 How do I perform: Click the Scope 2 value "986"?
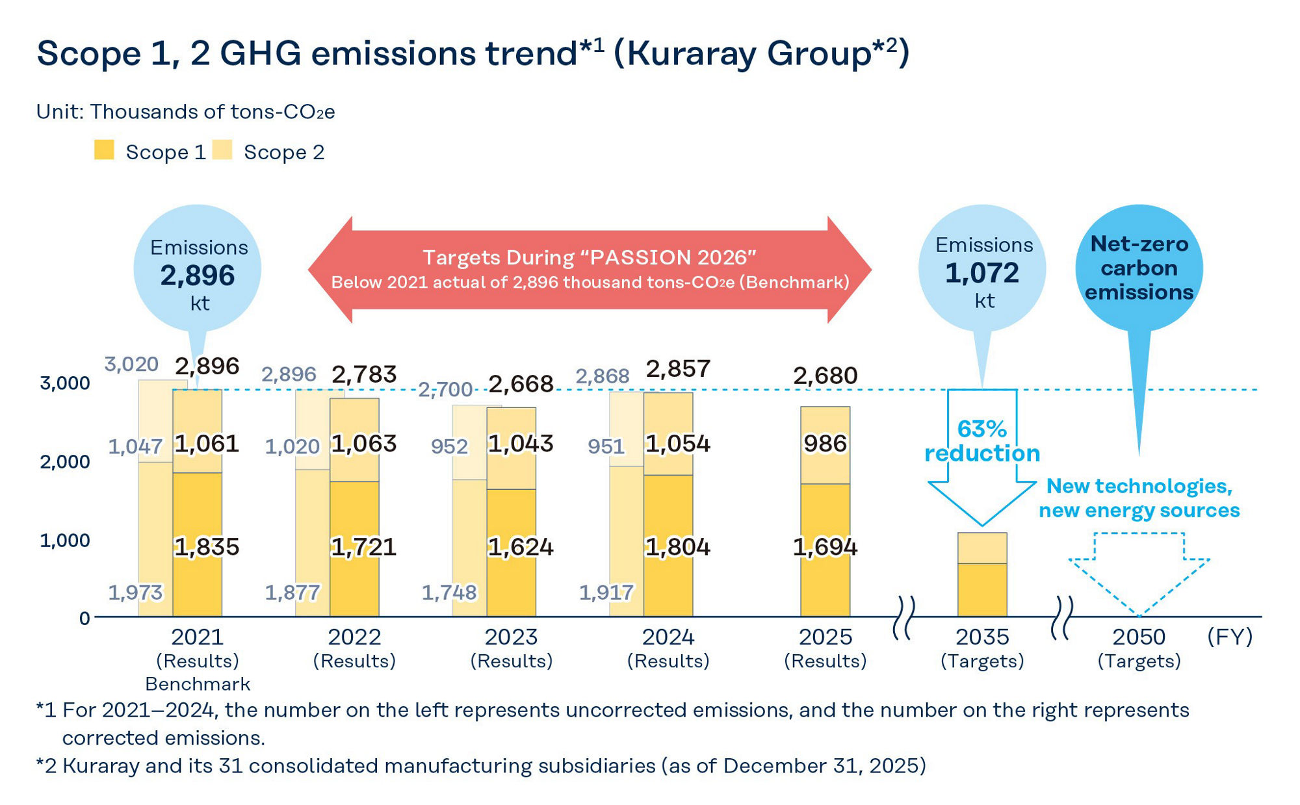coord(825,444)
